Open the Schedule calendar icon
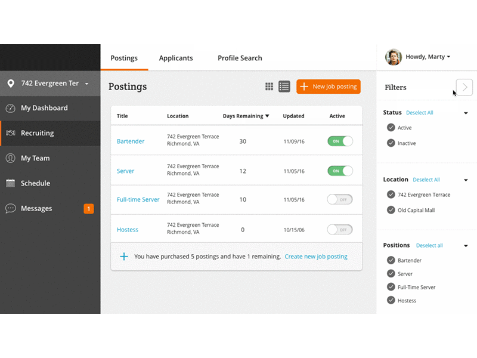Viewport: 477px width, 358px height. point(11,183)
